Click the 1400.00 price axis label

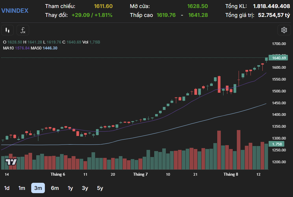(279, 115)
